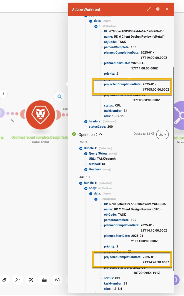Select wbs 1.3.2.11 row

(x=114, y=116)
